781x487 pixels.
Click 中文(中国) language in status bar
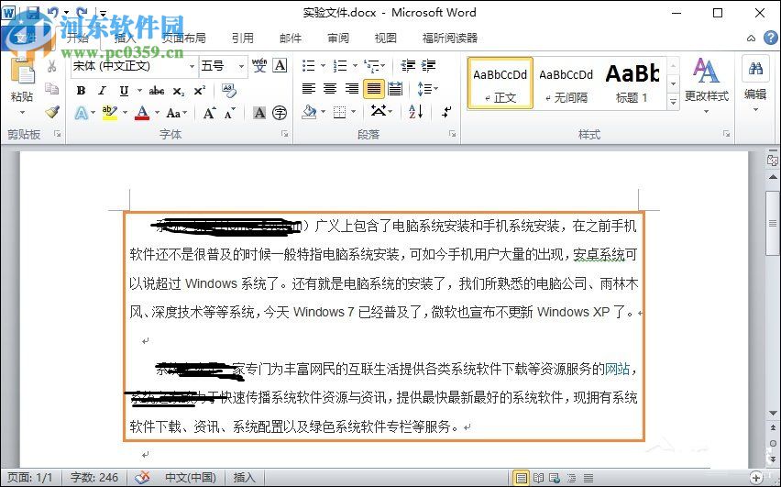pos(191,478)
